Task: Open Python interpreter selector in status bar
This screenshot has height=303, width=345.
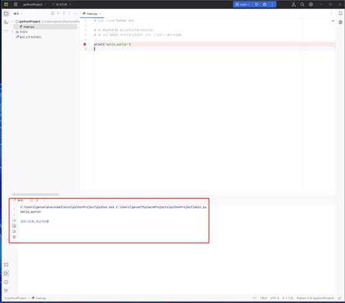Action: tap(315, 298)
